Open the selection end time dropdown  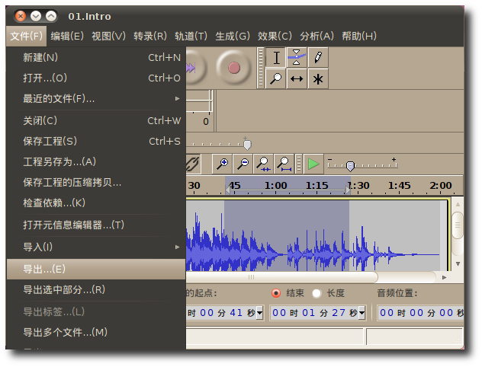tap(361, 313)
